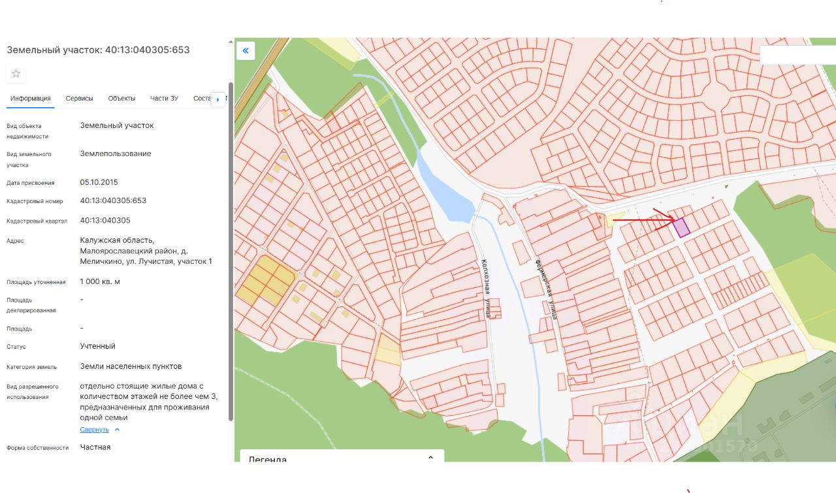The width and height of the screenshot is (836, 493).
Task: Click the Площадь декларированная label
Action: (x=31, y=305)
